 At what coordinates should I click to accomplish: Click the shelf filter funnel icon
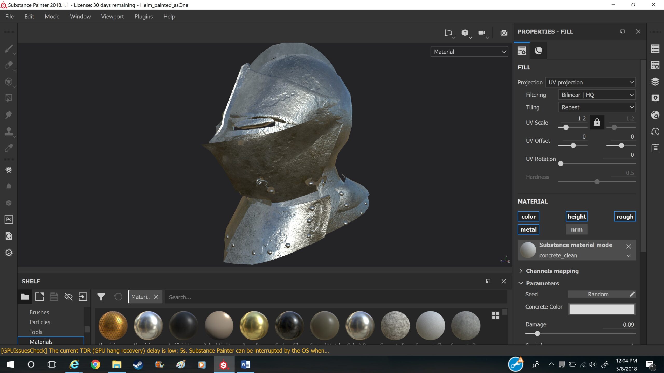(x=101, y=297)
